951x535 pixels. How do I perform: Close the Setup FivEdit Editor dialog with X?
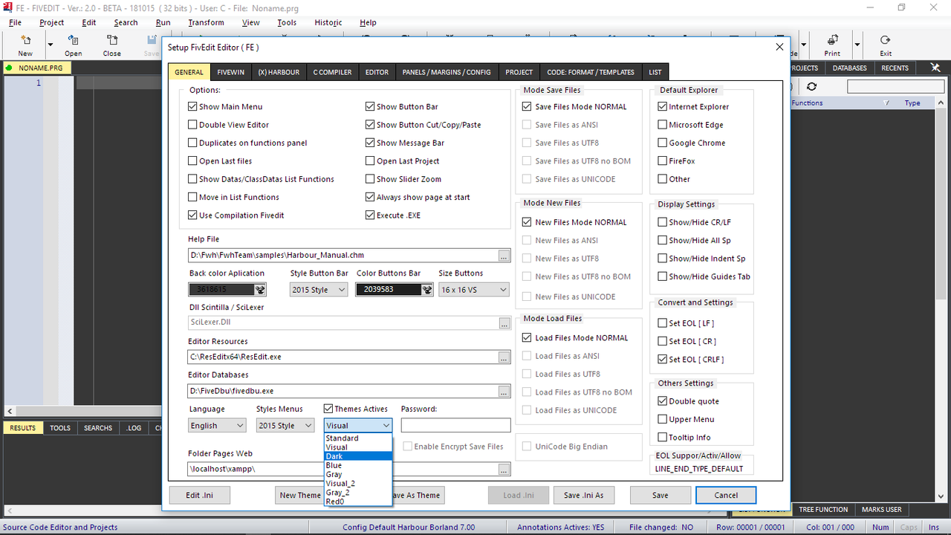(779, 47)
